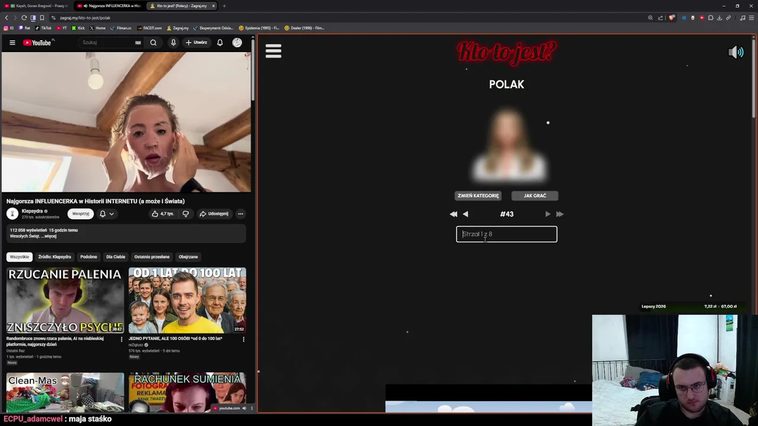758x426 pixels.
Task: Open the YouTube guide menu icon
Action: tap(12, 43)
